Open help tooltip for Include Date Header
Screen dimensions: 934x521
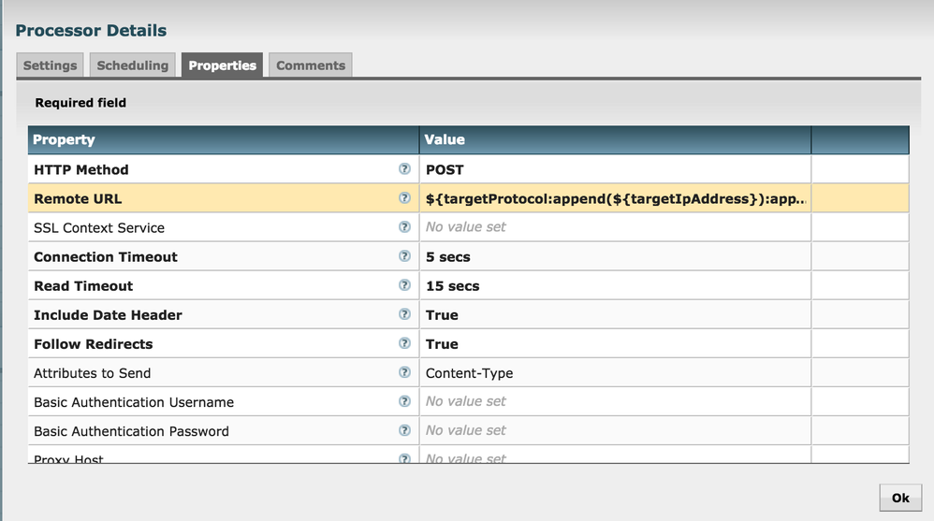tap(404, 314)
